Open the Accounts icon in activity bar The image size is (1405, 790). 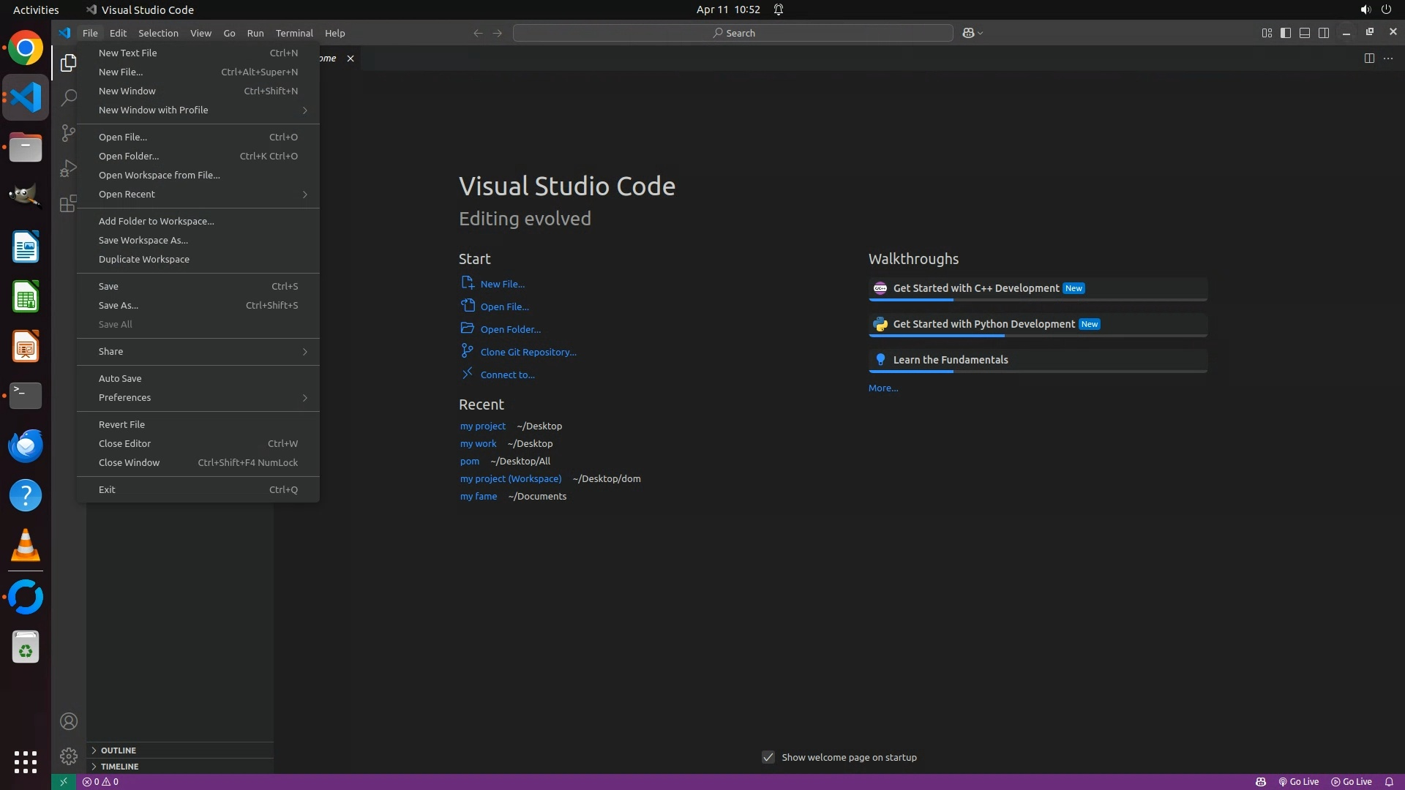68,721
